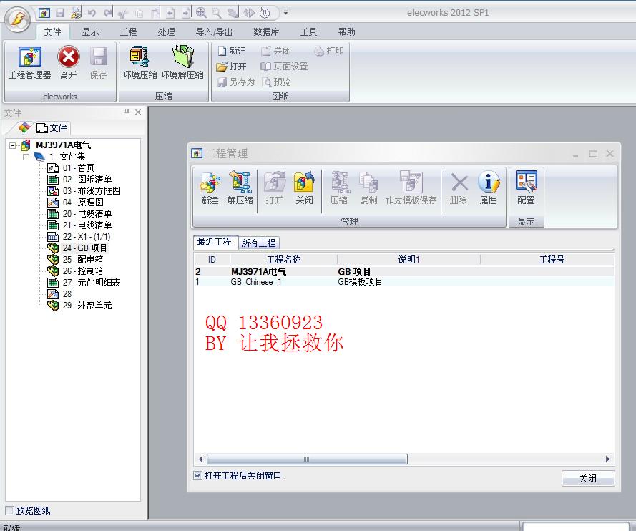Select the 处理 ribbon tab
This screenshot has height=531, width=636.
click(166, 32)
